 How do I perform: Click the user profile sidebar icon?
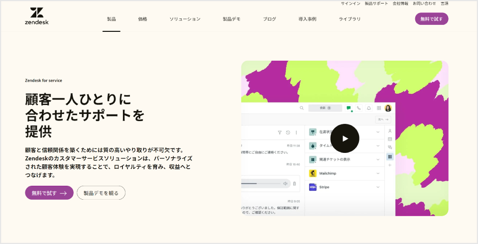click(x=389, y=131)
